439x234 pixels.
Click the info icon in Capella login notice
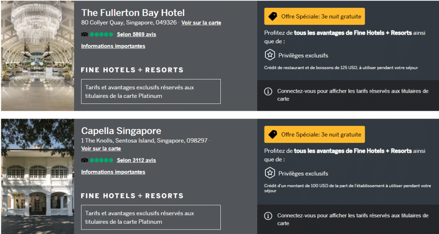point(268,216)
